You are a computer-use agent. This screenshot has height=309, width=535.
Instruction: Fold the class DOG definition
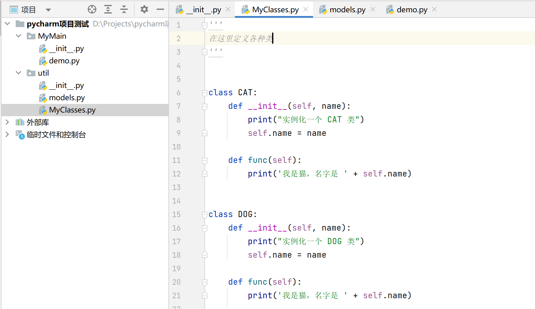204,214
